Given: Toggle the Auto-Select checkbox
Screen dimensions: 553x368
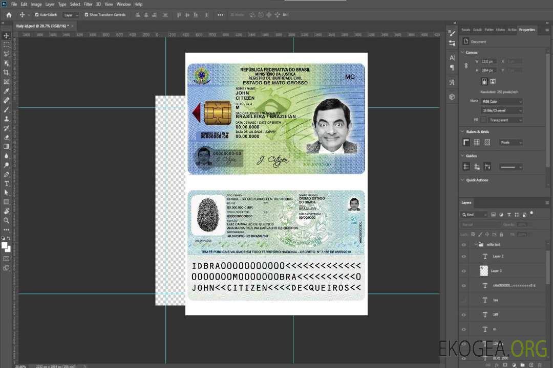Looking at the screenshot, I should tap(37, 15).
